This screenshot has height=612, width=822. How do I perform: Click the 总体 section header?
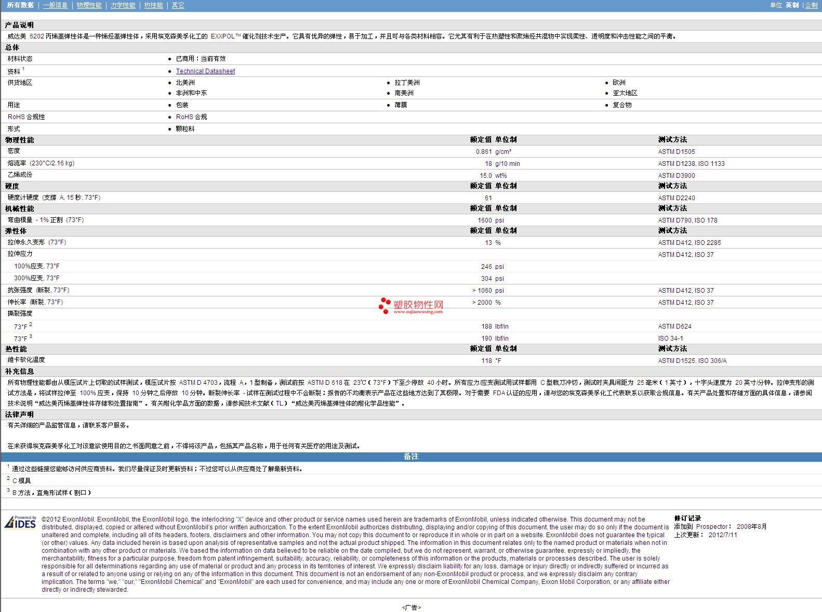click(12, 47)
